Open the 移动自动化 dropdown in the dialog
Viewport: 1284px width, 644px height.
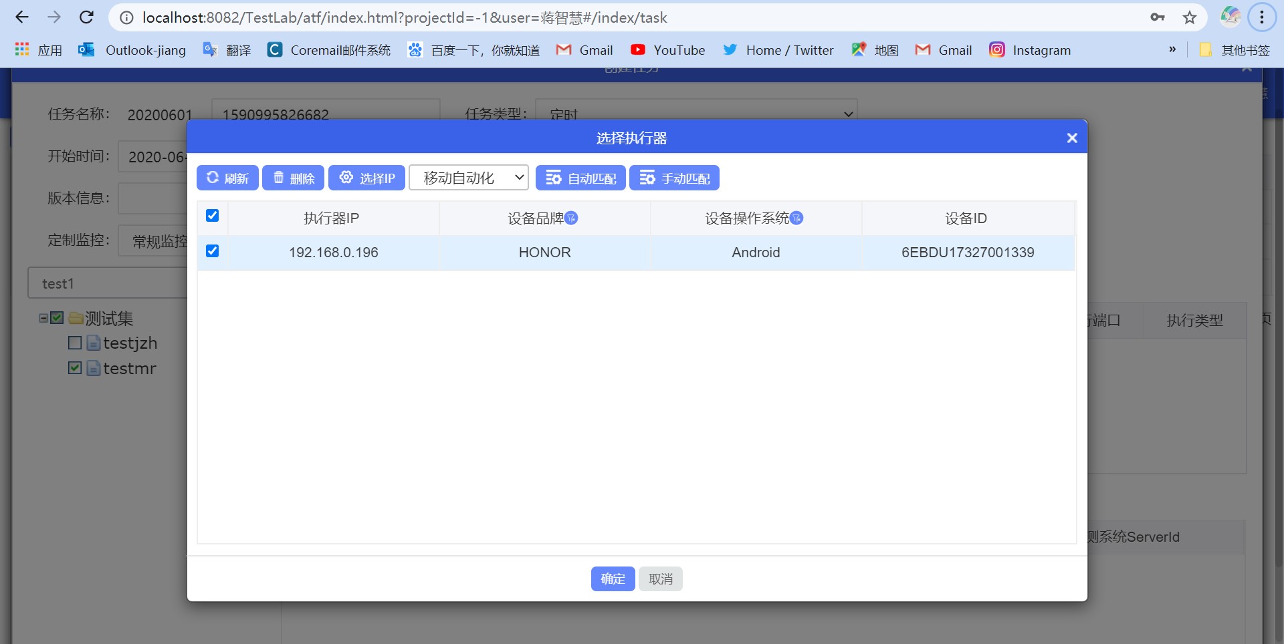pos(468,178)
